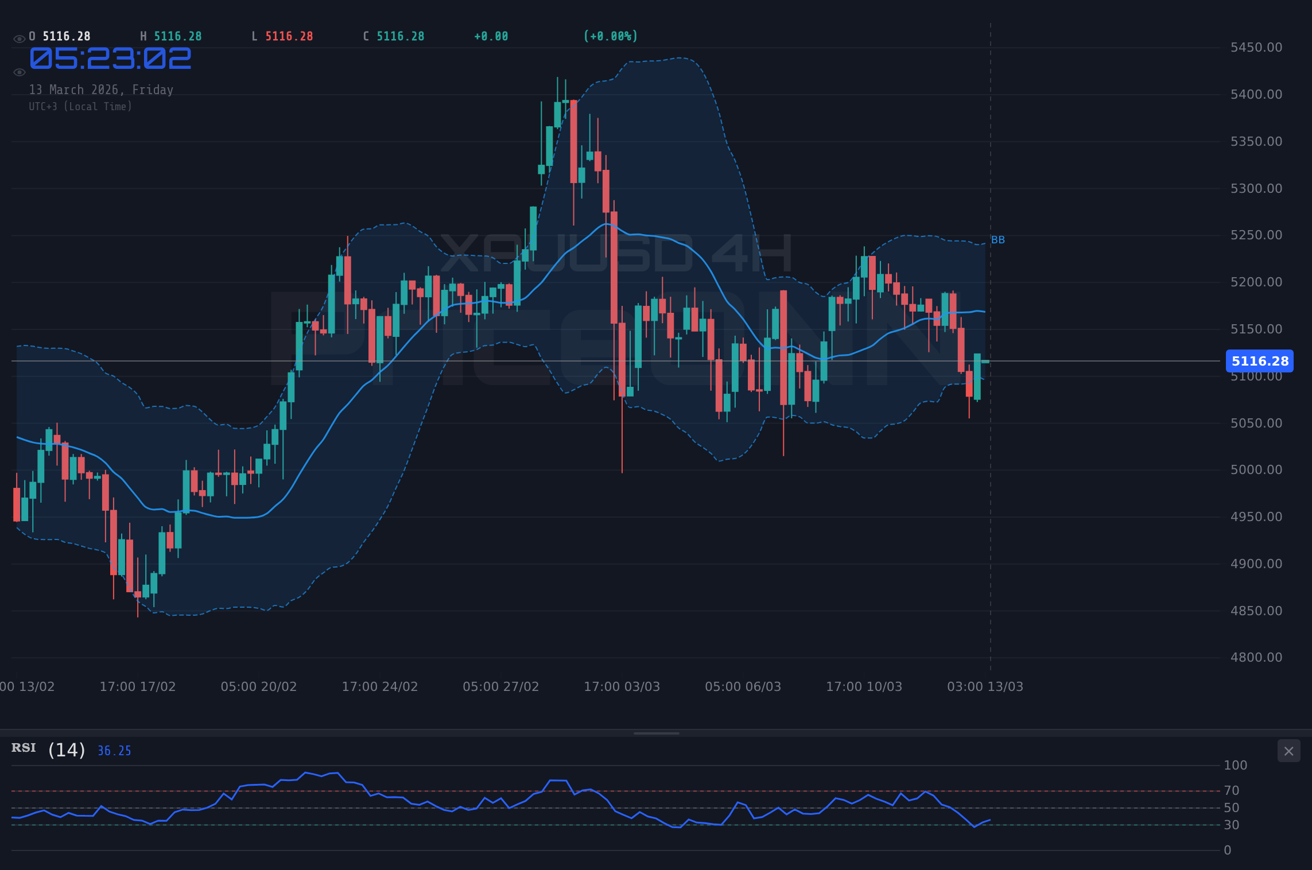Viewport: 1312px width, 870px height.
Task: Click the 5000.00 price axis label
Action: (1256, 469)
